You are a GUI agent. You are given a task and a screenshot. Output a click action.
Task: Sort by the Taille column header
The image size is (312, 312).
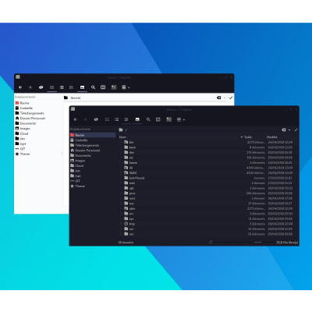[248, 137]
